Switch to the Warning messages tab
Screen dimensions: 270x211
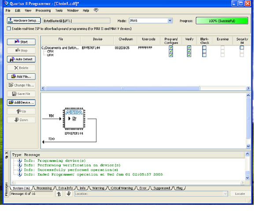pyautogui.click(x=98, y=188)
